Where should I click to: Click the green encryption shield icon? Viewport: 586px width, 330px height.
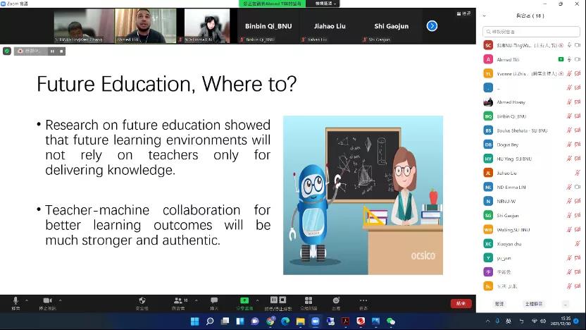click(7, 51)
